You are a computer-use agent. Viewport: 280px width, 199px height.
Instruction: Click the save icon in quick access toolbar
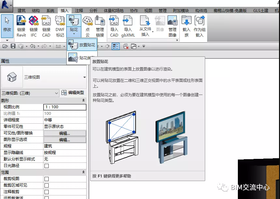[13, 46]
